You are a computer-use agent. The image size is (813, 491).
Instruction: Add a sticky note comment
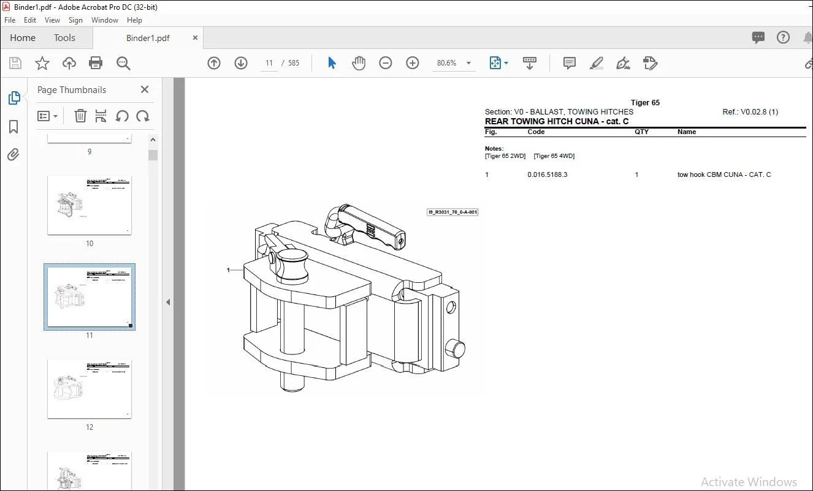click(570, 63)
